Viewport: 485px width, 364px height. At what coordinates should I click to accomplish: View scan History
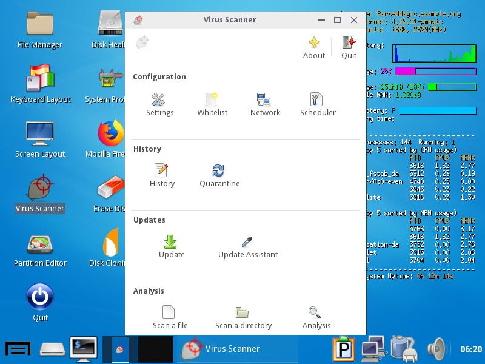(x=162, y=172)
